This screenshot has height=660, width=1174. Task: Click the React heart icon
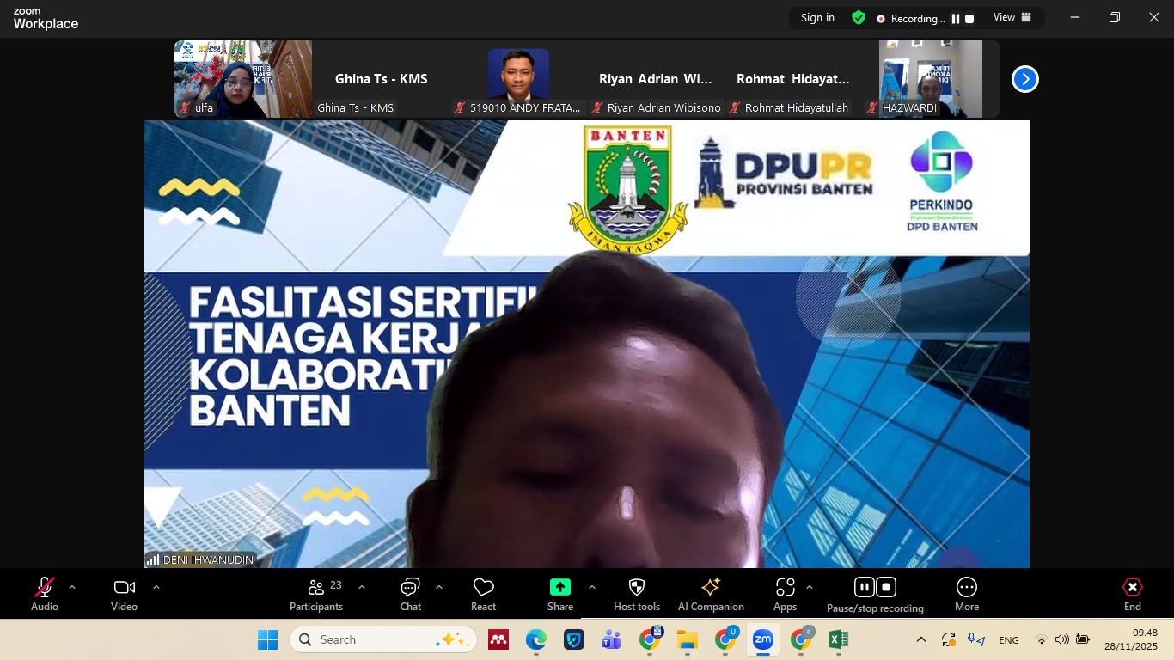coord(483,588)
